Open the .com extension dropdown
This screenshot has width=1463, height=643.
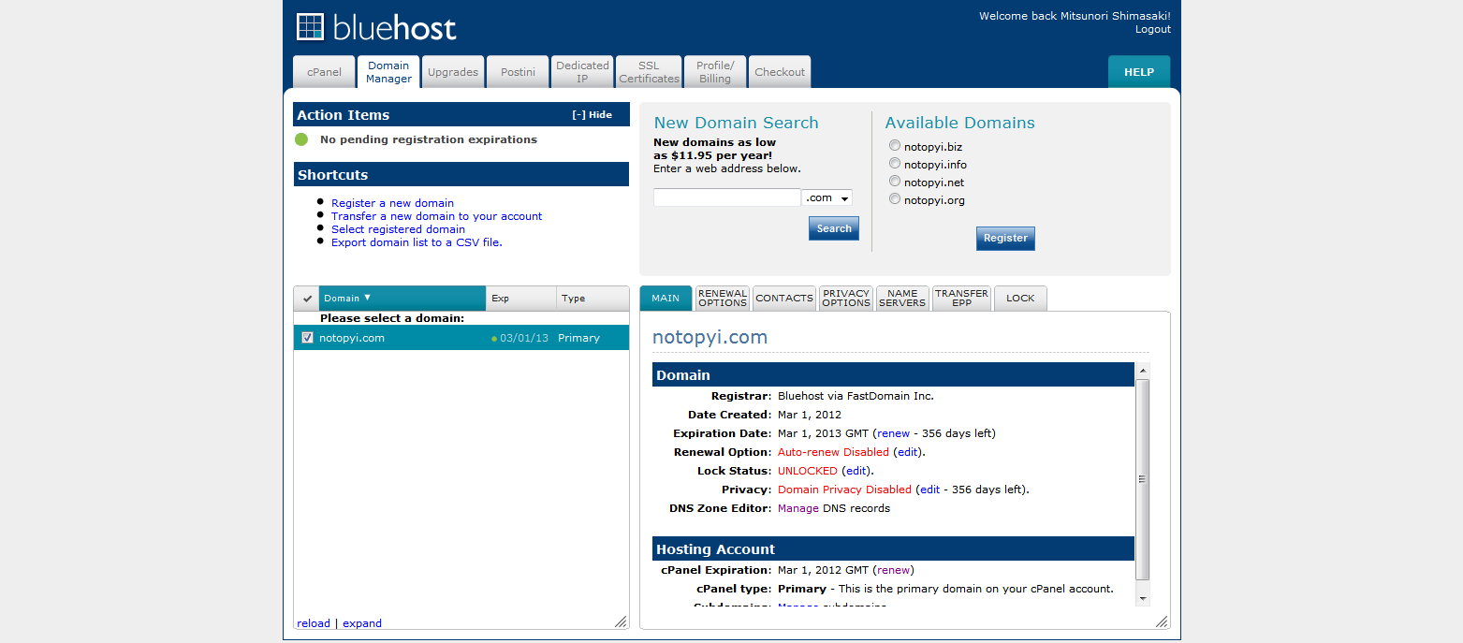(x=827, y=197)
